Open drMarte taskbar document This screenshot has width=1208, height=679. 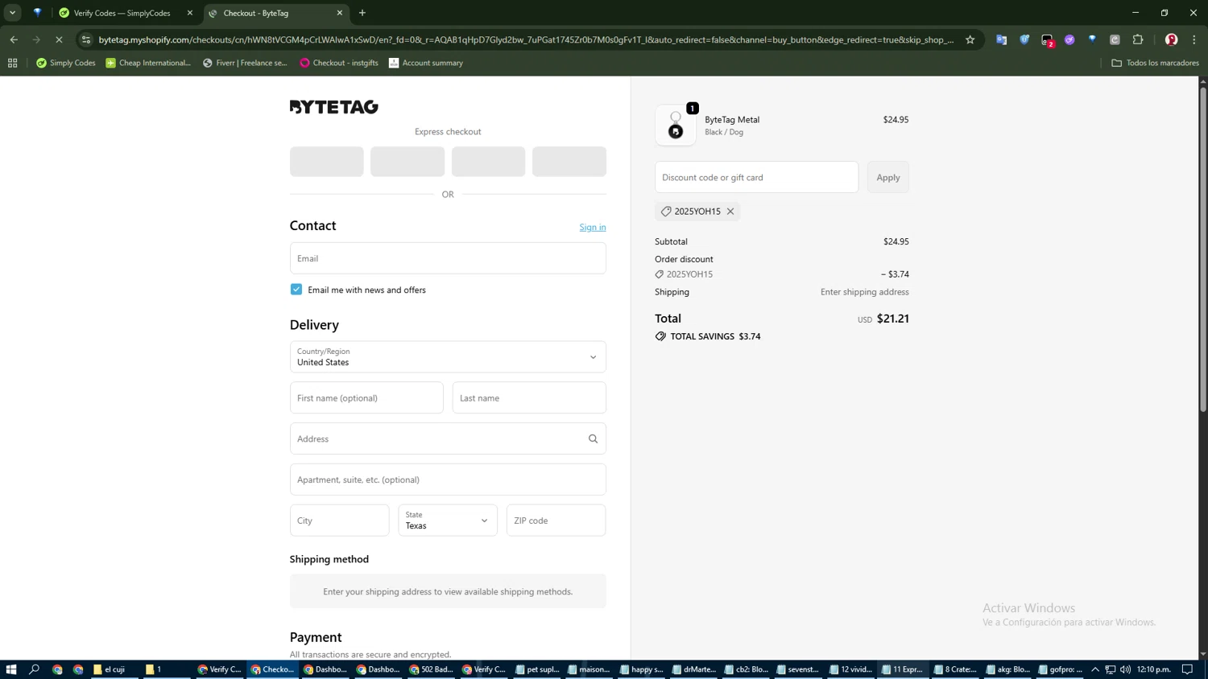point(694,669)
